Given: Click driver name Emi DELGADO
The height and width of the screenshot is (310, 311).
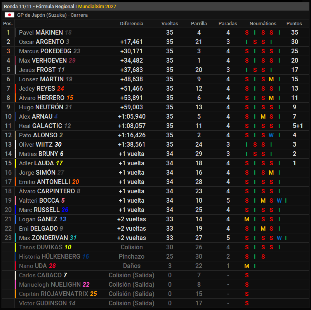Looking at the screenshot, I should click(38, 229).
